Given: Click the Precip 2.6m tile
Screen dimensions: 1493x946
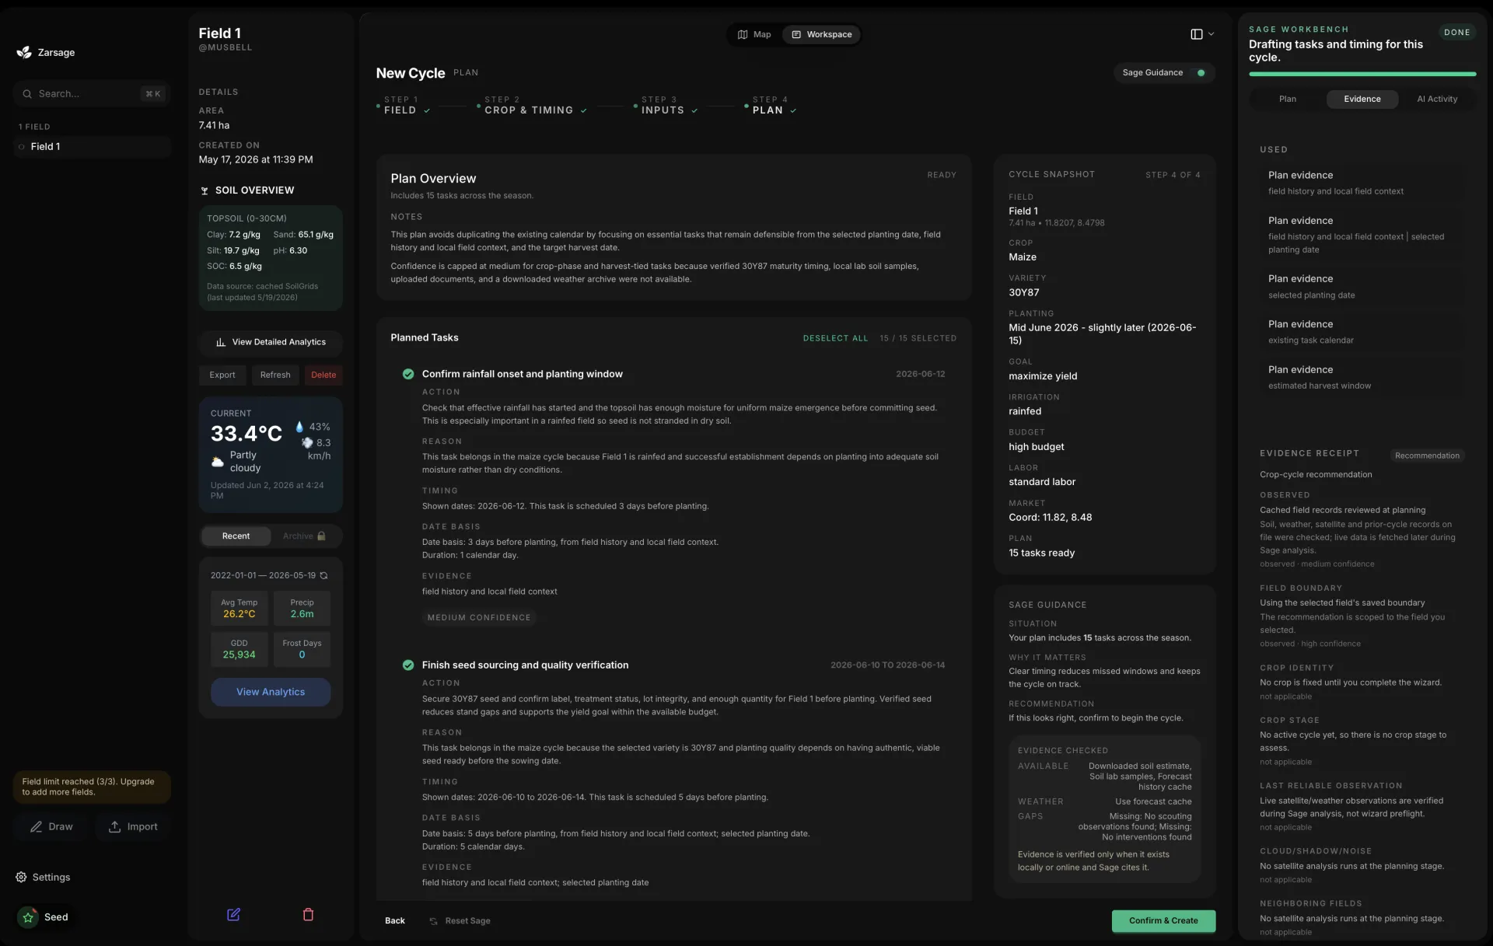Looking at the screenshot, I should 302,609.
